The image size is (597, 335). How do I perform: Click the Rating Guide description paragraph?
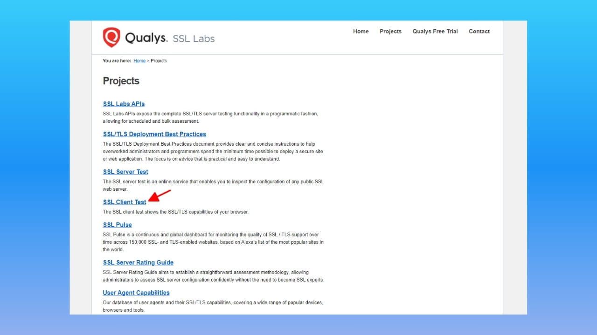coord(213,276)
